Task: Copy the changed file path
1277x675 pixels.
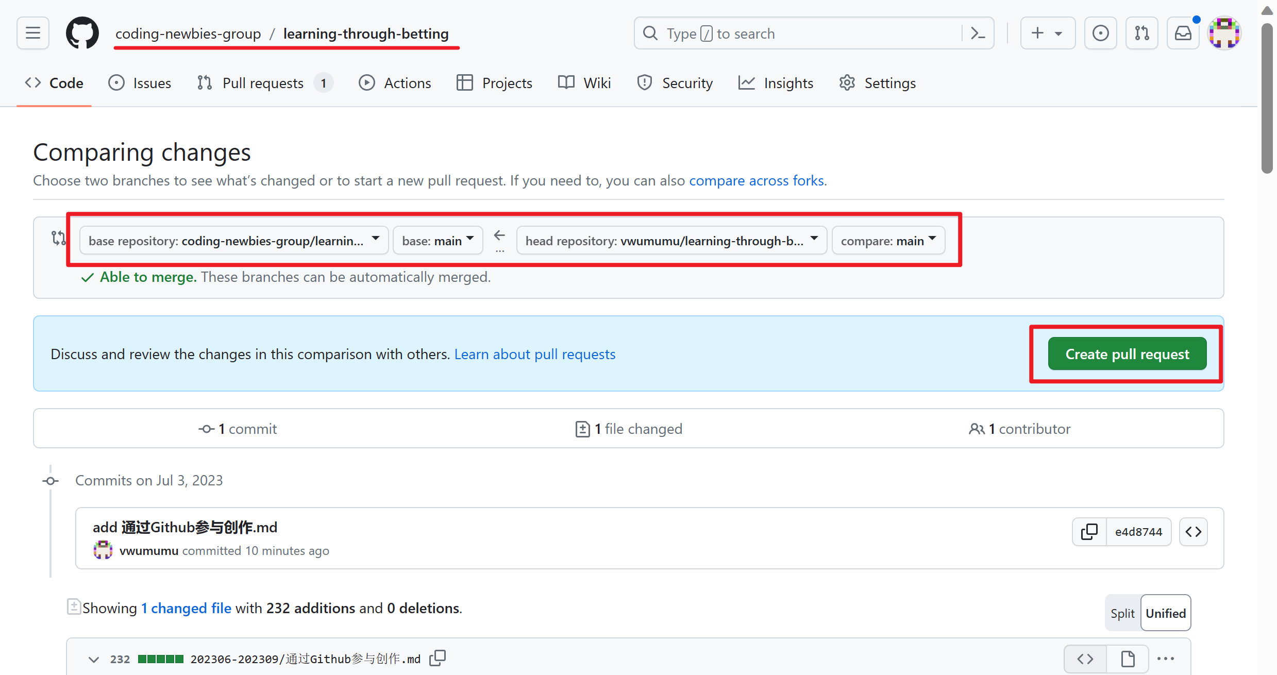Action: [x=438, y=658]
